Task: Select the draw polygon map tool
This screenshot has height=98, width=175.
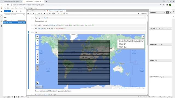Action: point(37,54)
